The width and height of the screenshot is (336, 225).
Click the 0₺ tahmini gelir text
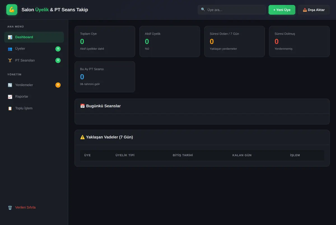[90, 84]
